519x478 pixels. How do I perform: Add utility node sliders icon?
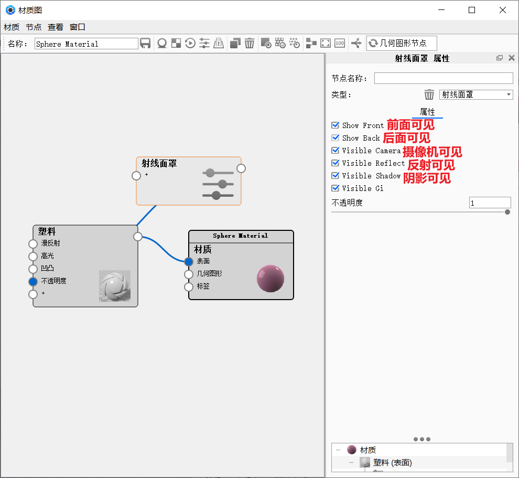tap(204, 44)
